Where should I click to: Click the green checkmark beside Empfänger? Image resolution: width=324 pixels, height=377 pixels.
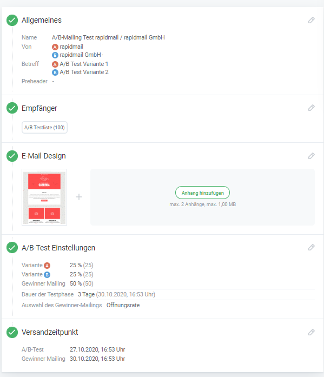(12, 108)
